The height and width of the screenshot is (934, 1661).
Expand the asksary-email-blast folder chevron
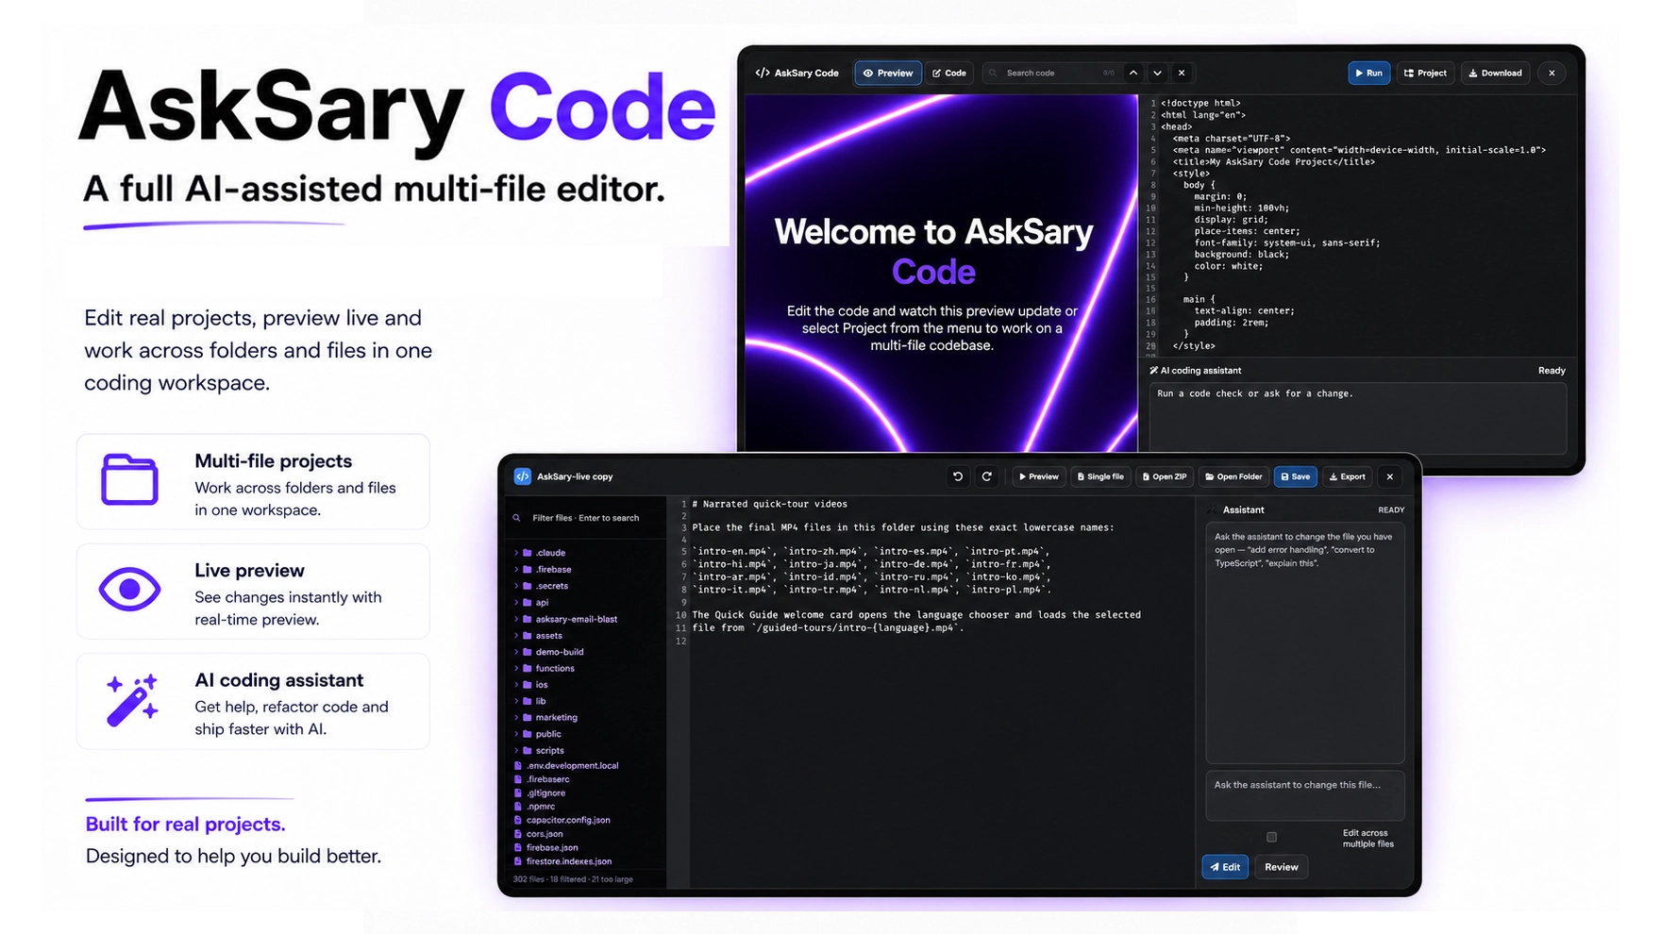point(516,619)
